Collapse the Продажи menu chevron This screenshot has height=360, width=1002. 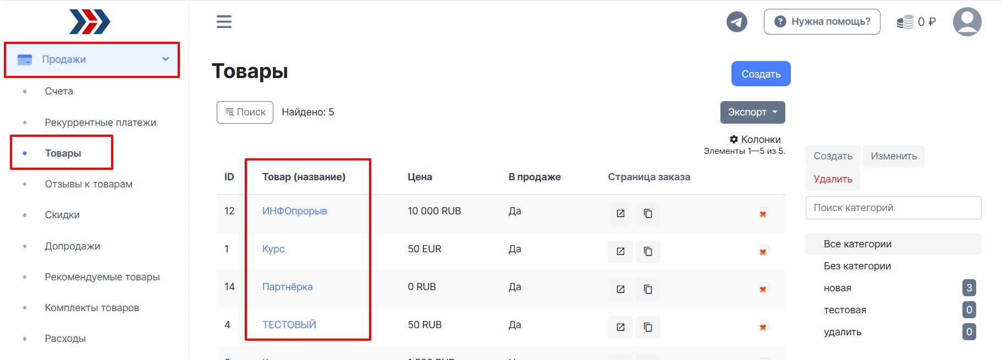pos(166,59)
